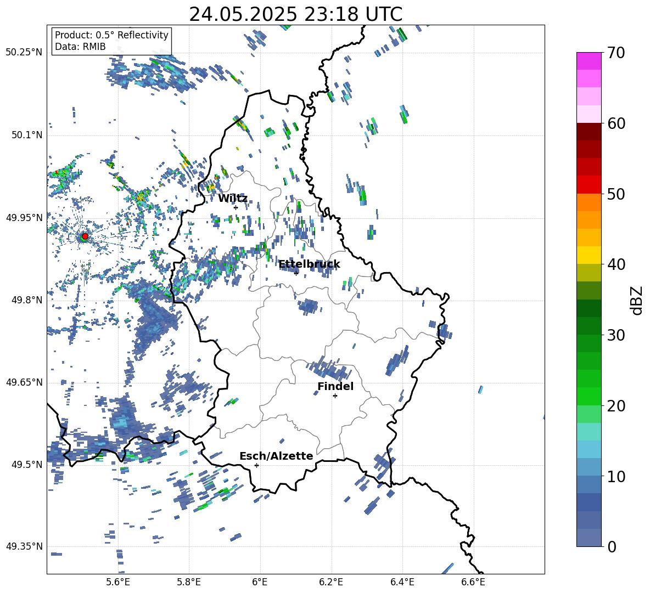Image resolution: width=650 pixels, height=593 pixels.
Task: Click the 20 label on colorbar
Action: 616,405
